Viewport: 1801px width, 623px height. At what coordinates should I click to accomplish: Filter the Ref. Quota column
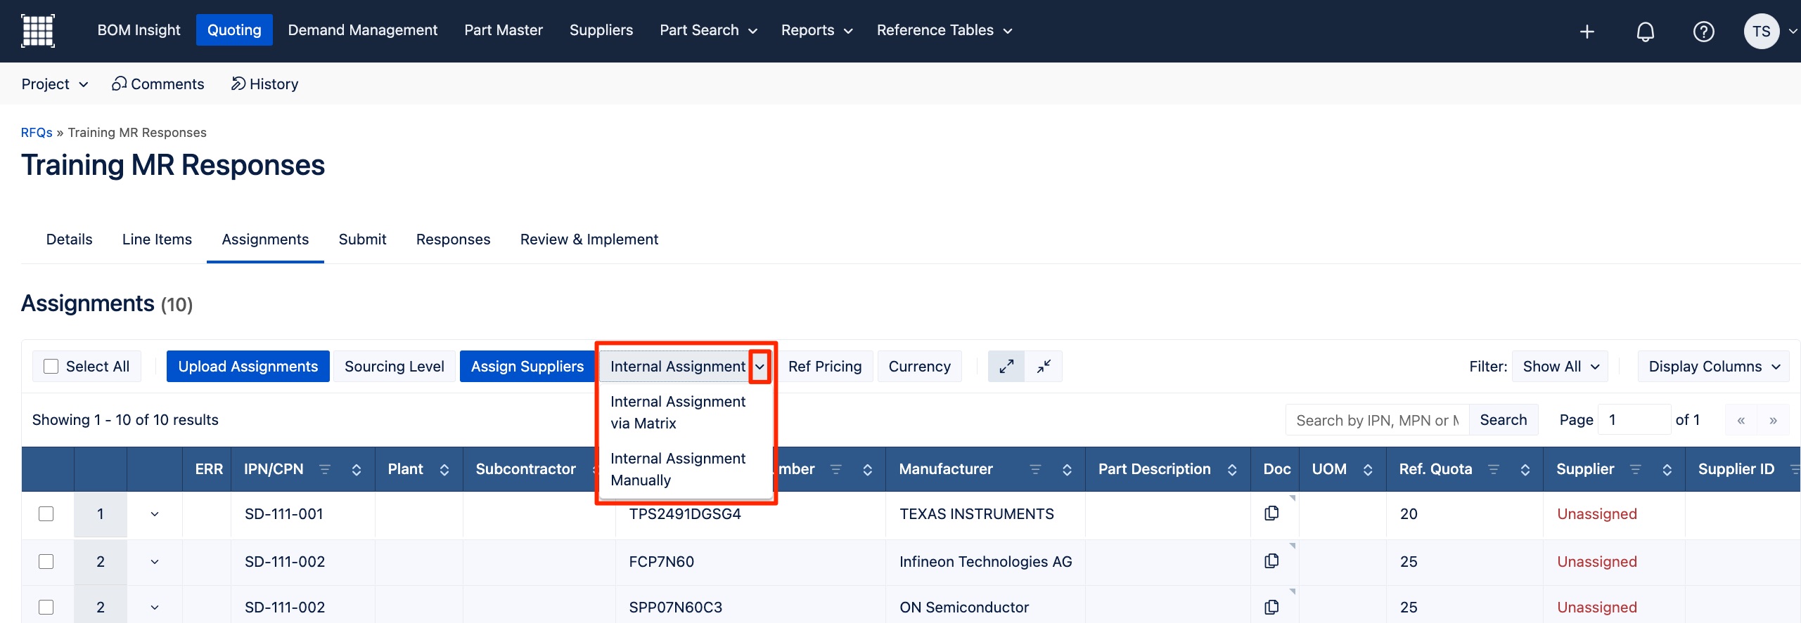(1494, 469)
